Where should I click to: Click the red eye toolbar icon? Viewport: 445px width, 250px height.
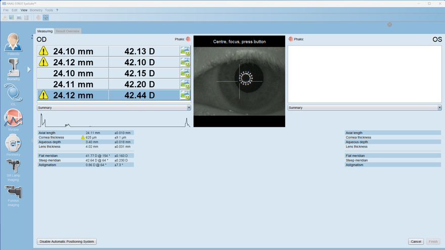[38, 18]
